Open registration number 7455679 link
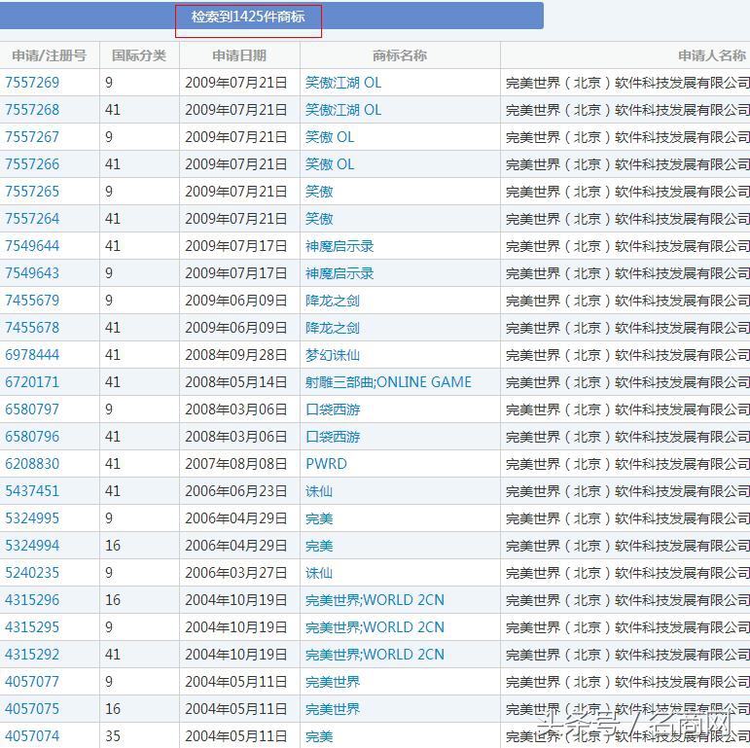Screen dimensions: 750x748 [x=32, y=301]
